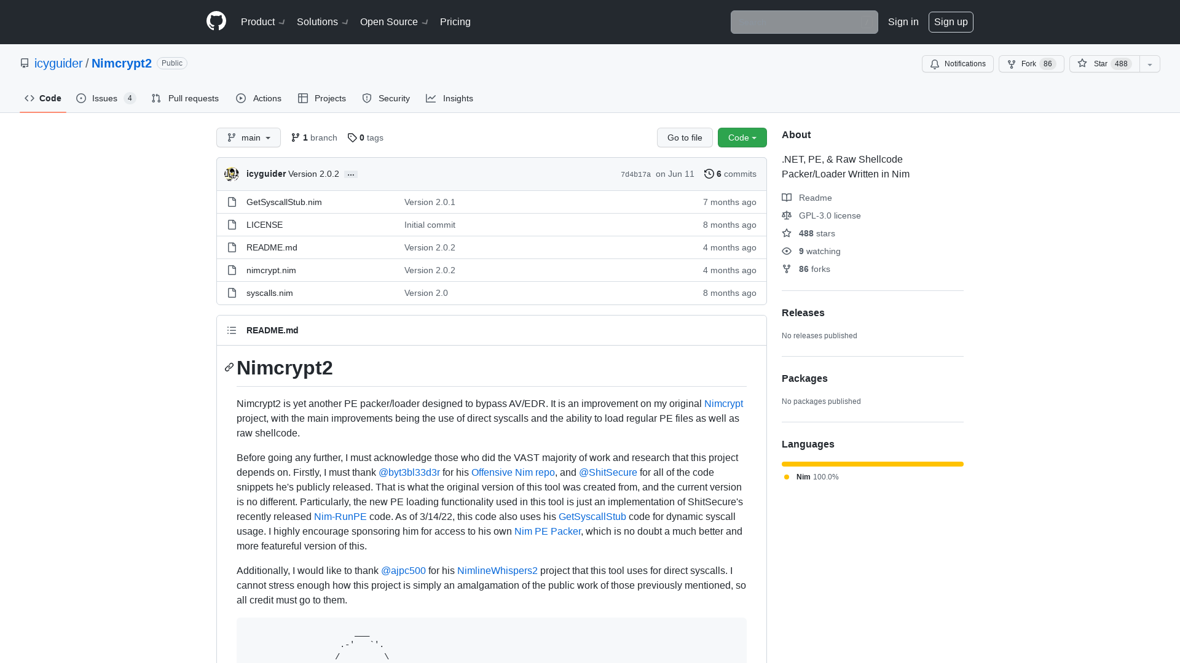
Task: Click the original Nimcrypt project link
Action: click(x=723, y=403)
